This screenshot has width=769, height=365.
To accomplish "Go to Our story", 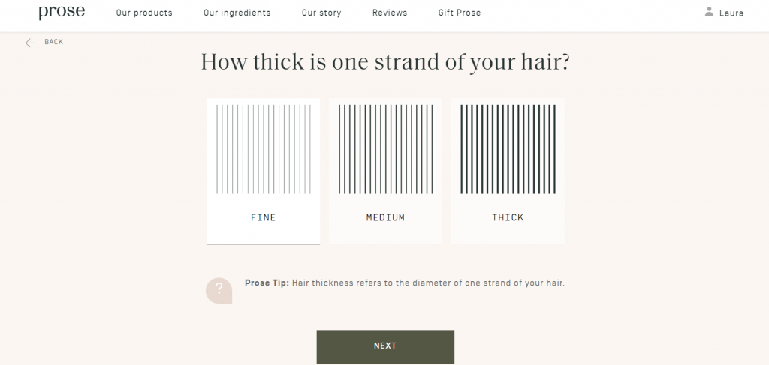I will click(321, 13).
